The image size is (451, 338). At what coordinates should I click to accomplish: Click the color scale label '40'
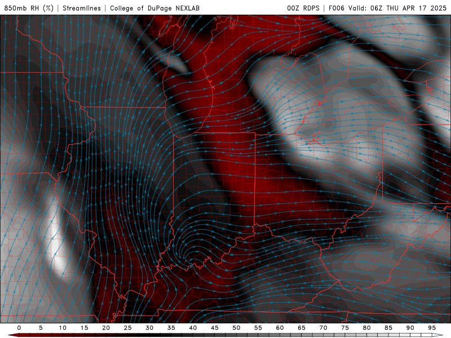coord(193,328)
